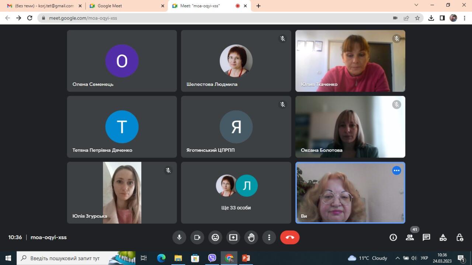The height and width of the screenshot is (265, 472).
Task: Open tab search chevron in title bar
Action: [x=416, y=5]
